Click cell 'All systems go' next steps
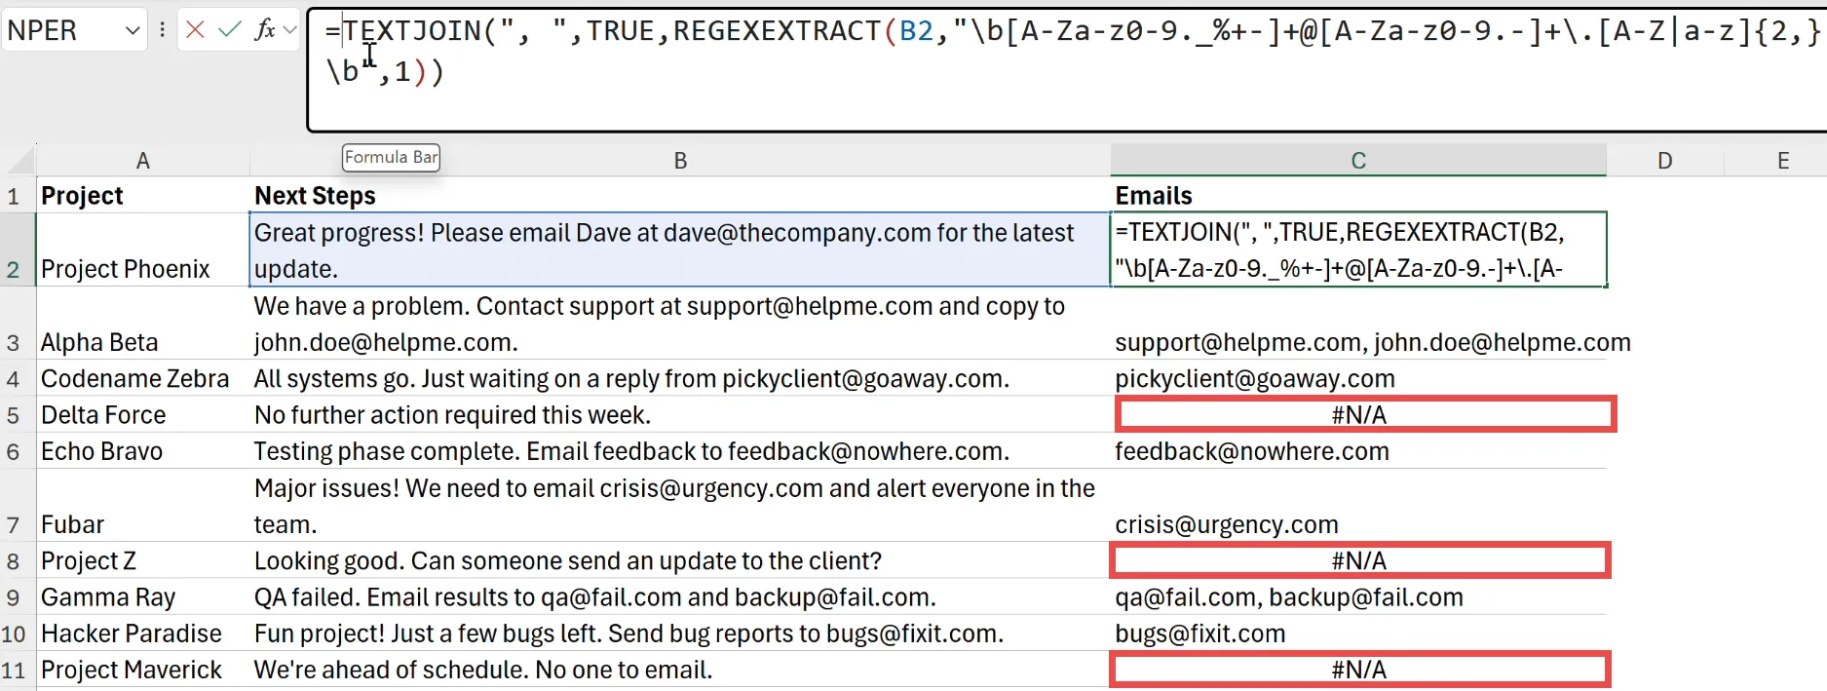The height and width of the screenshot is (691, 1827). 680,378
